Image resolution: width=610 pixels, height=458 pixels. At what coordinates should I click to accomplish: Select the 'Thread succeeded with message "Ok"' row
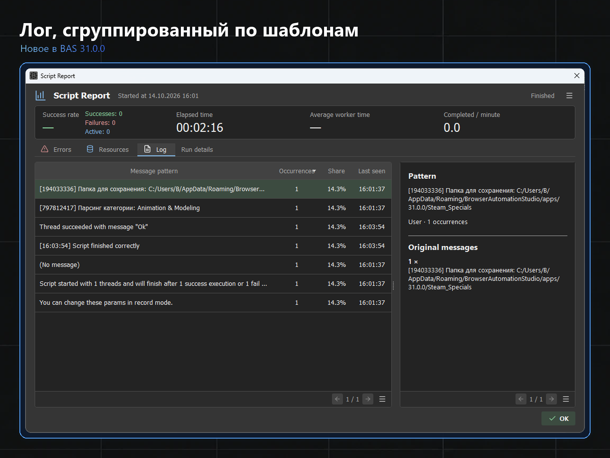coord(213,227)
